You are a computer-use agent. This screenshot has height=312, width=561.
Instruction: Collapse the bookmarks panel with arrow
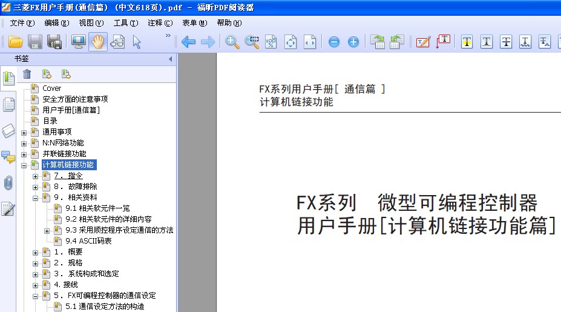[170, 59]
